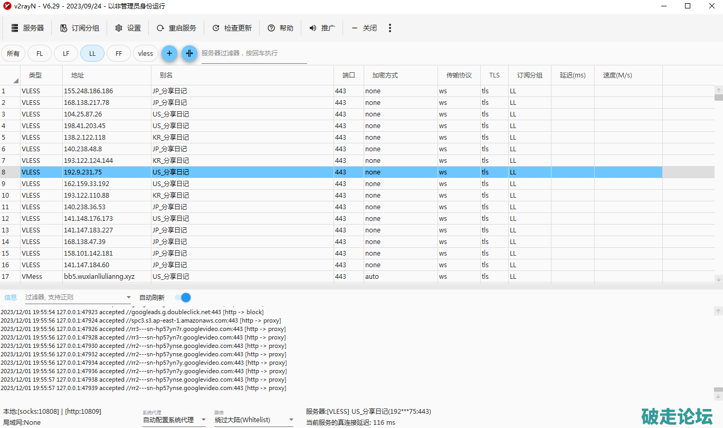Toggle the 自动刷新 auto refresh switch
This screenshot has width=723, height=428.
point(183,297)
